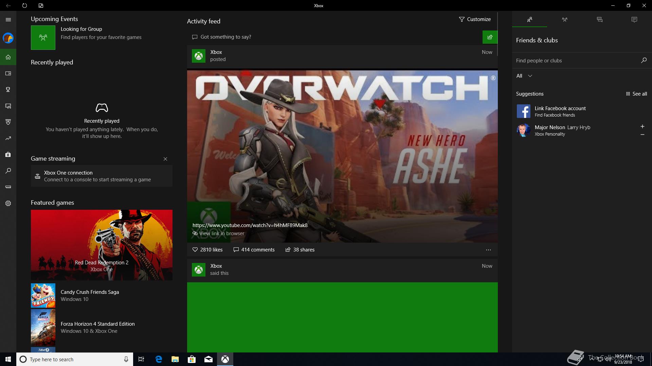Image resolution: width=652 pixels, height=366 pixels.
Task: Open the Search magnifier in sidebar
Action: pos(8,171)
